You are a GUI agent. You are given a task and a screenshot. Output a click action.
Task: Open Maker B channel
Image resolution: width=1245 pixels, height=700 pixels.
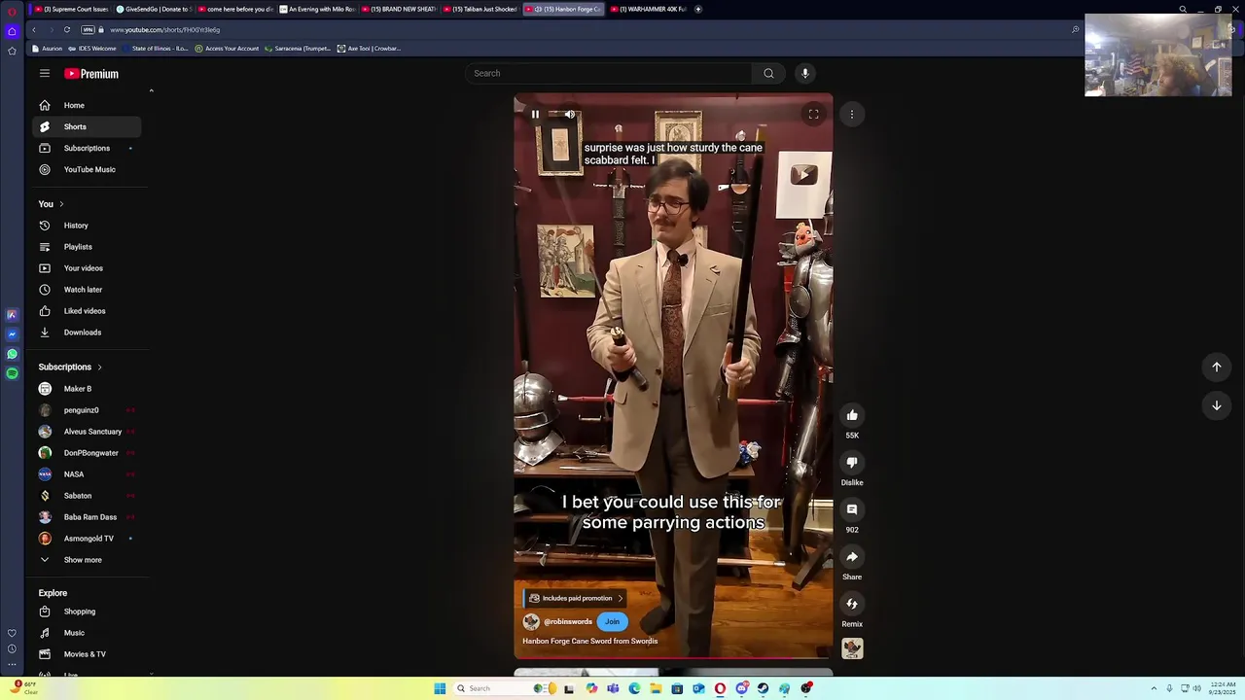coord(86,389)
